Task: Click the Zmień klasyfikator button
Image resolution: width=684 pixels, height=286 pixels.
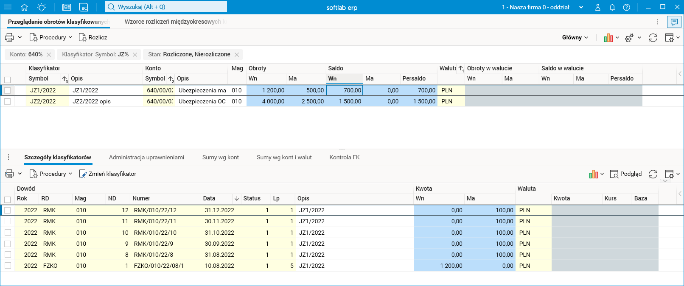Action: (x=108, y=174)
